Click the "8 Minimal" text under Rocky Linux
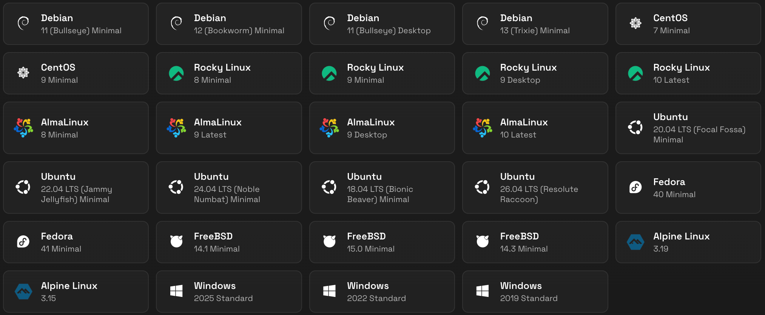This screenshot has height=315, width=765. [212, 80]
